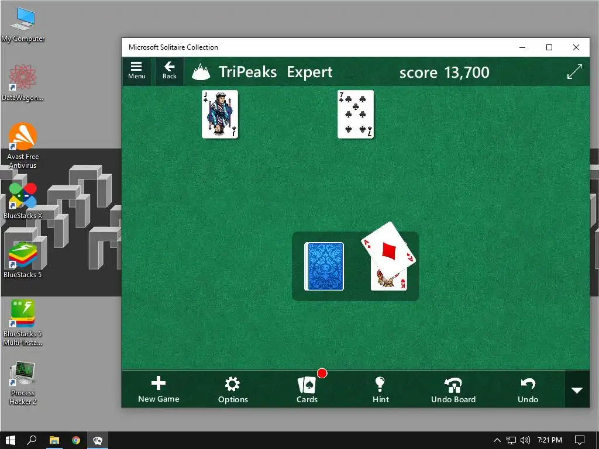This screenshot has width=599, height=449.
Task: Launch BlueStacks 5 desktop shortcut
Action: [23, 260]
